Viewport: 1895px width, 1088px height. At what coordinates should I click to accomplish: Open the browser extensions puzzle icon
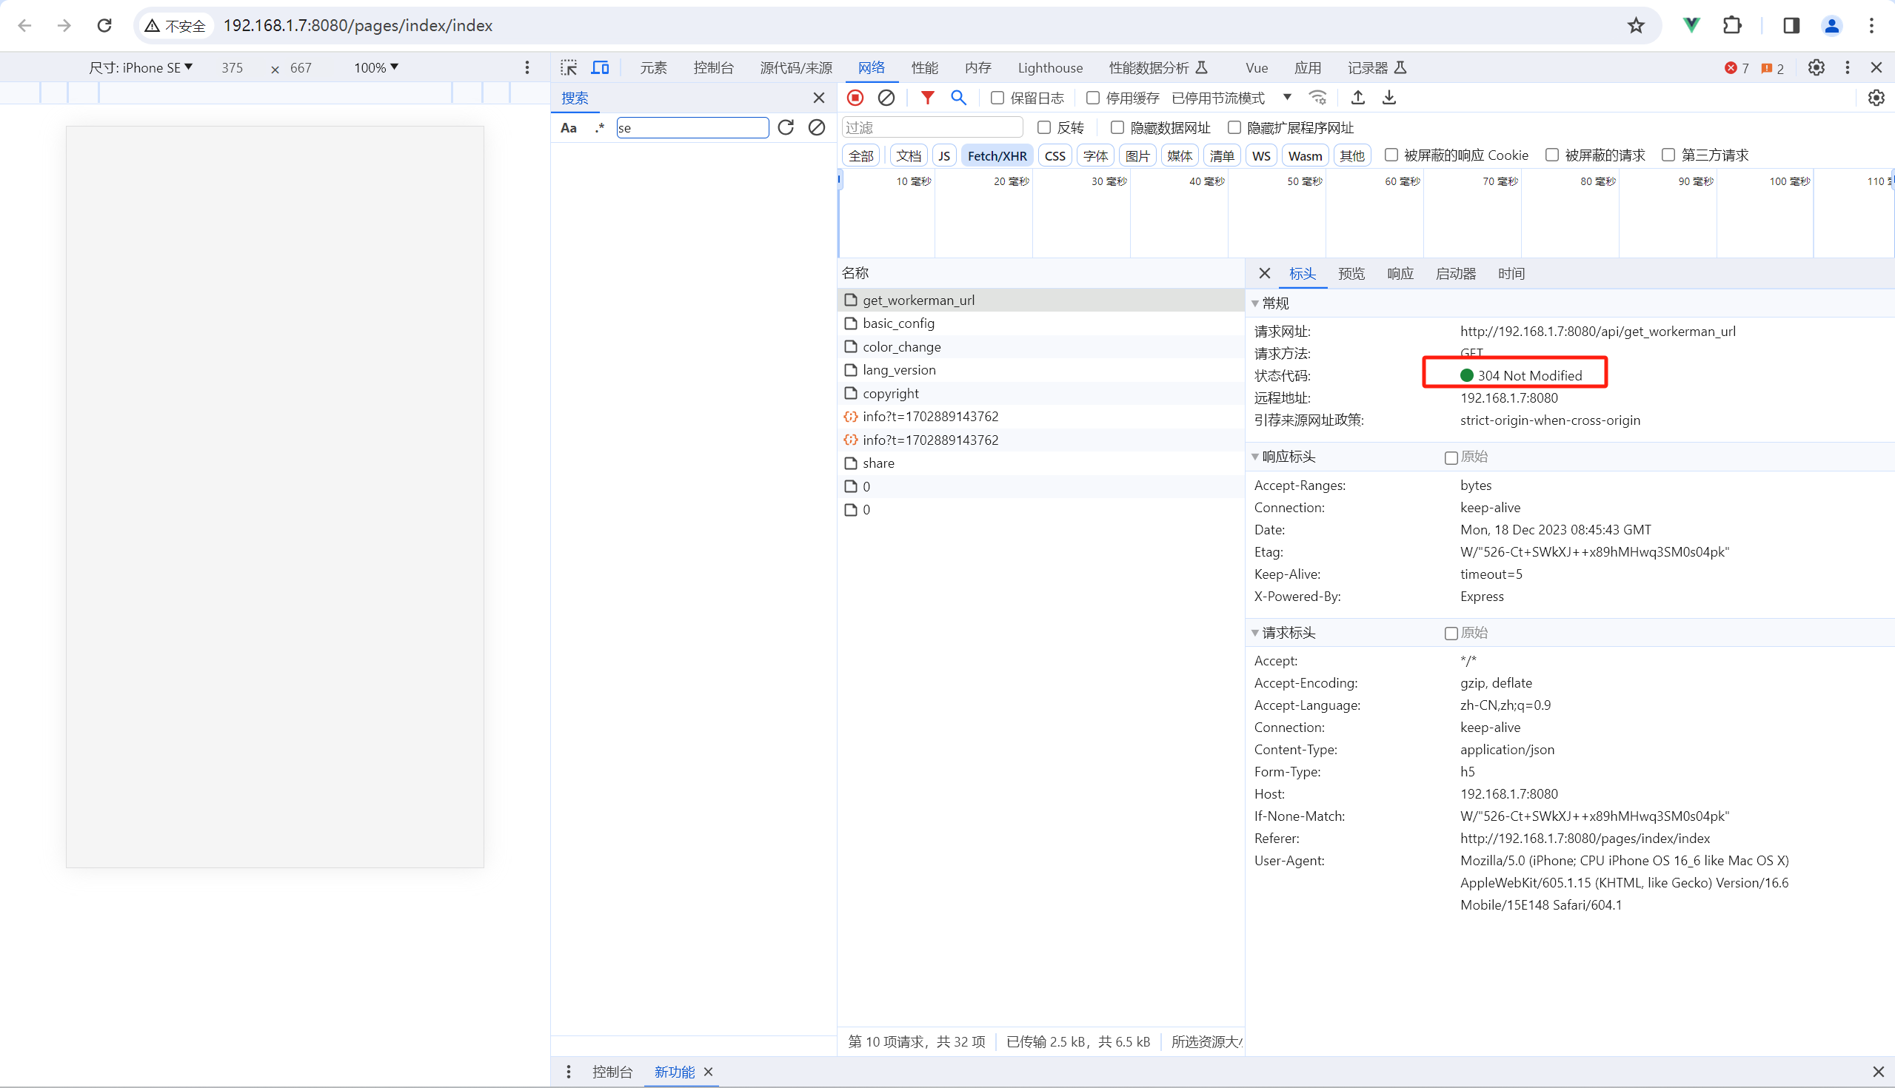tap(1732, 25)
